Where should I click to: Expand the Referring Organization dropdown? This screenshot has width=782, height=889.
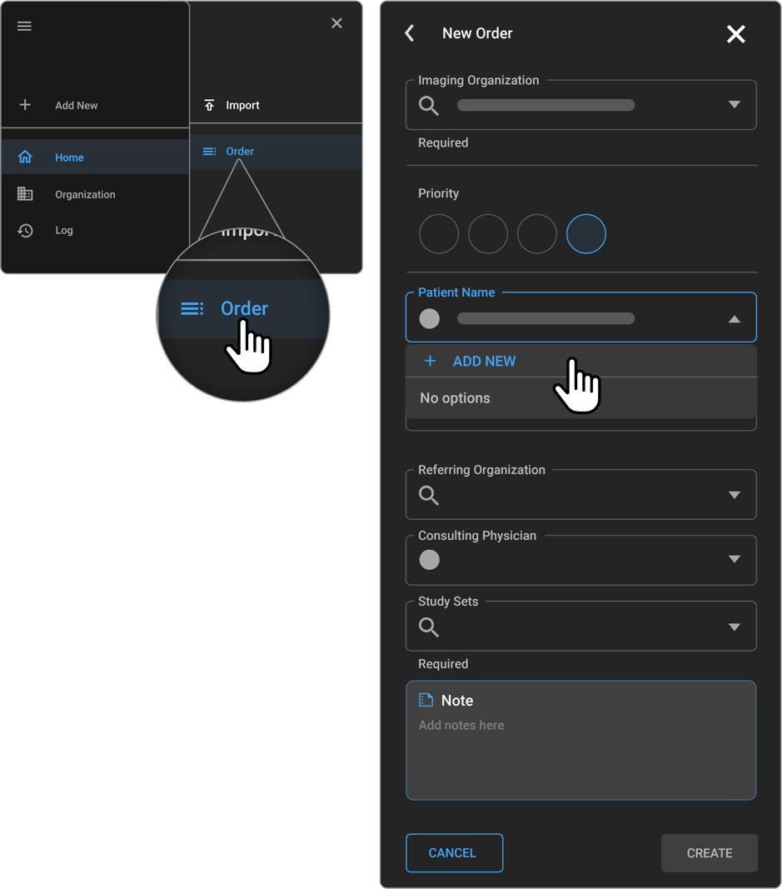(734, 495)
